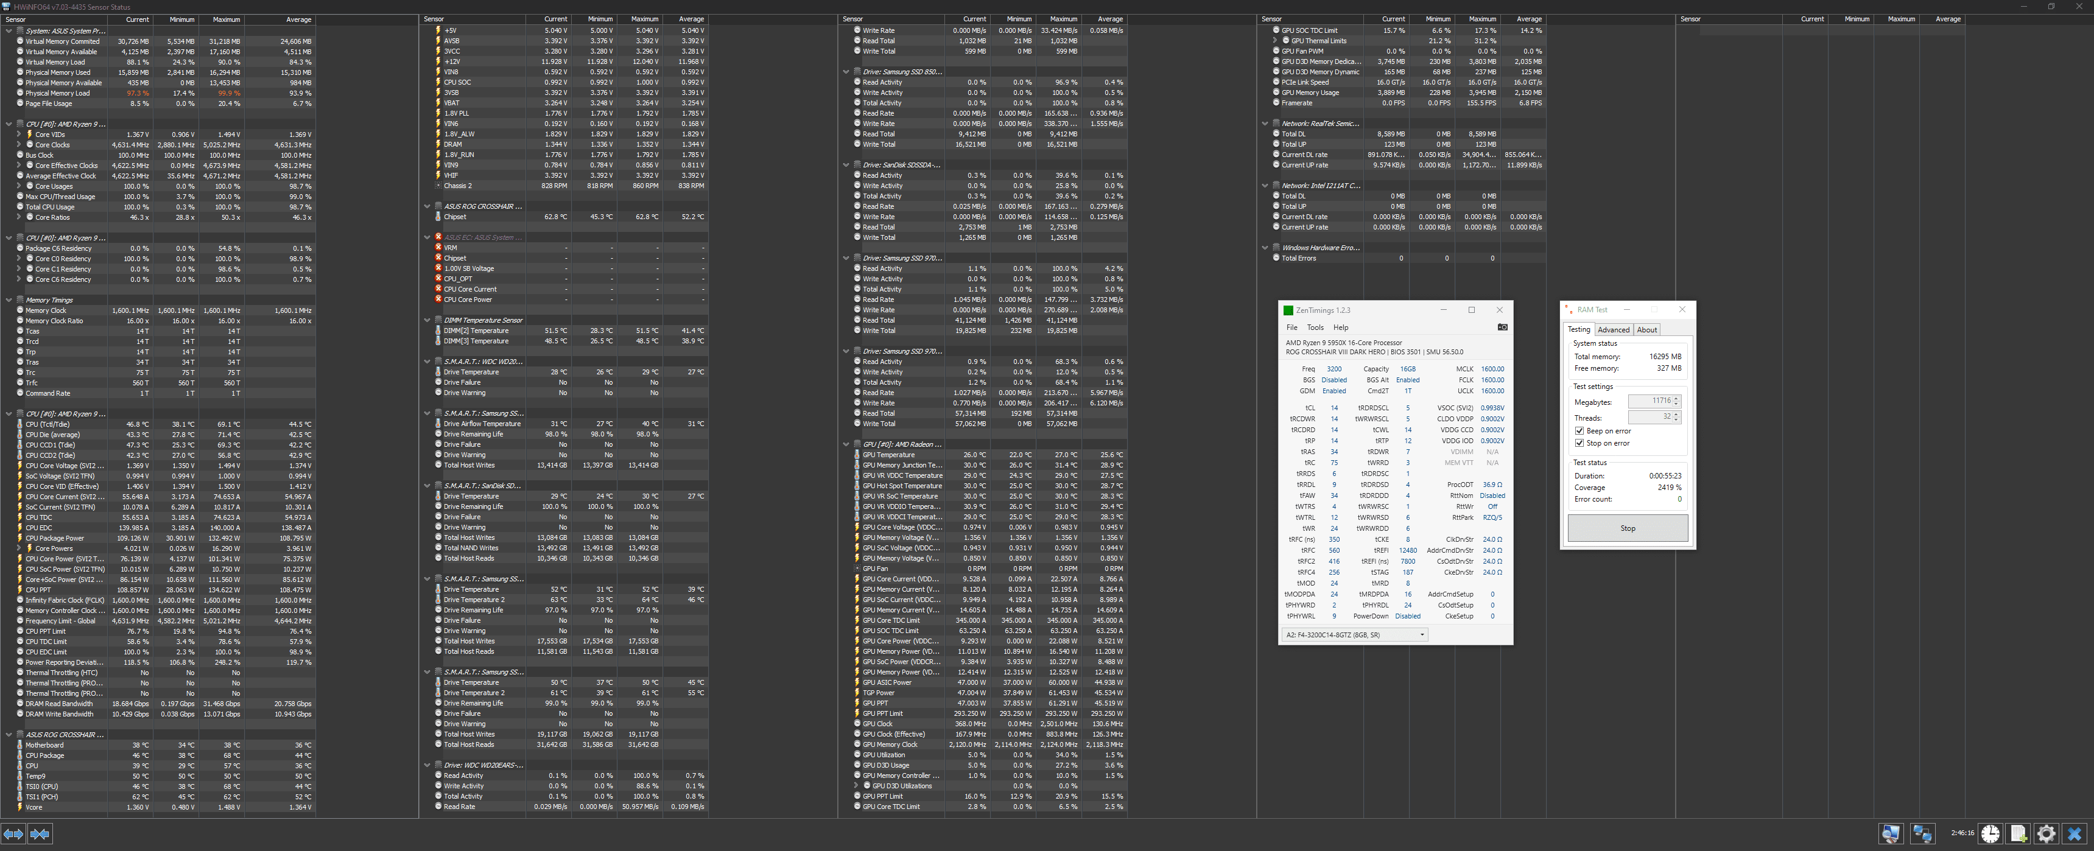Click the fan icon beside Chassis 2
2094x851 pixels.
pos(438,186)
